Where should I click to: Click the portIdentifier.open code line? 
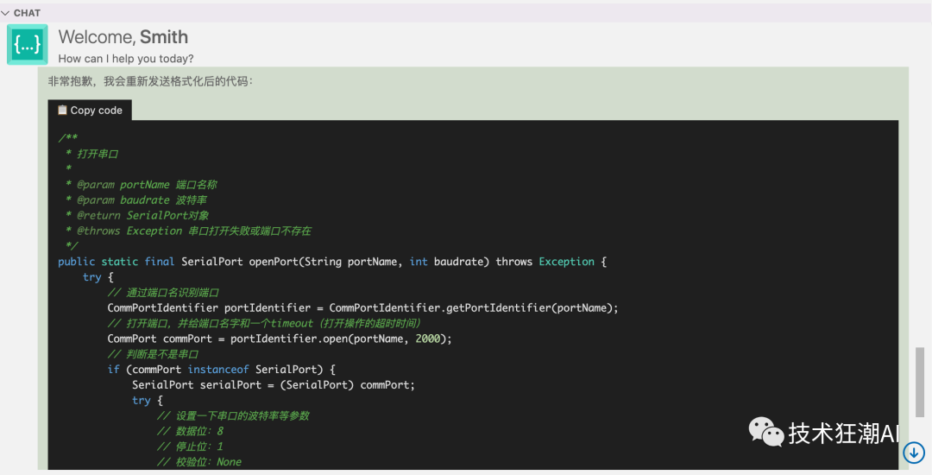tap(280, 339)
